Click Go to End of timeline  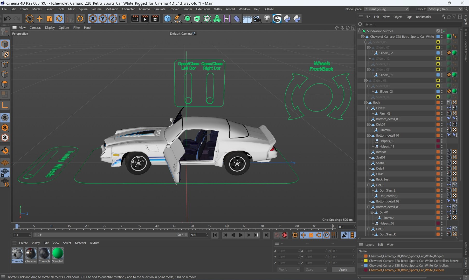coord(266,235)
